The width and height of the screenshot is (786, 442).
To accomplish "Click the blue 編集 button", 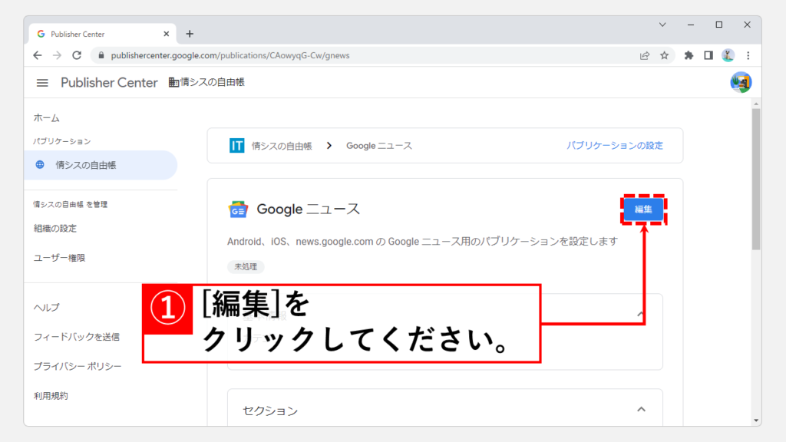I will point(642,209).
